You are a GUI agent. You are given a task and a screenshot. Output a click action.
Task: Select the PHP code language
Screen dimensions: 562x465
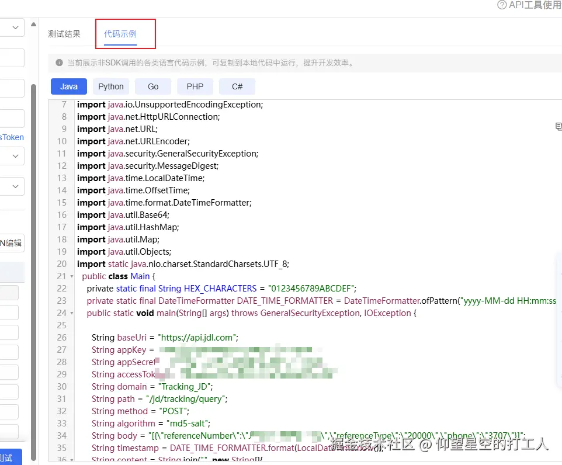195,86
